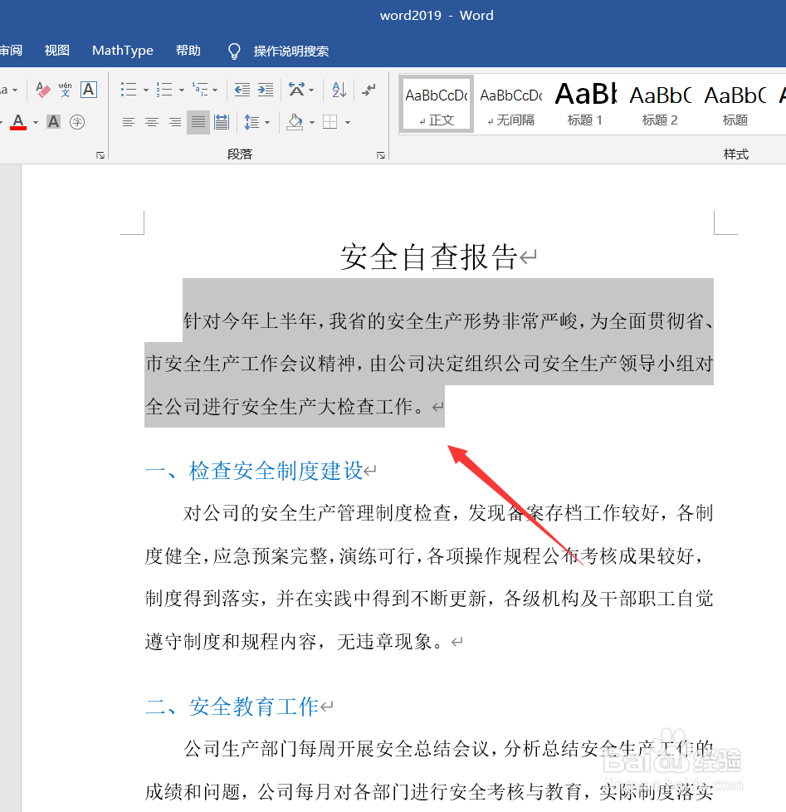The image size is (786, 812).
Task: Toggle justify alignment on selected text
Action: coord(198,122)
